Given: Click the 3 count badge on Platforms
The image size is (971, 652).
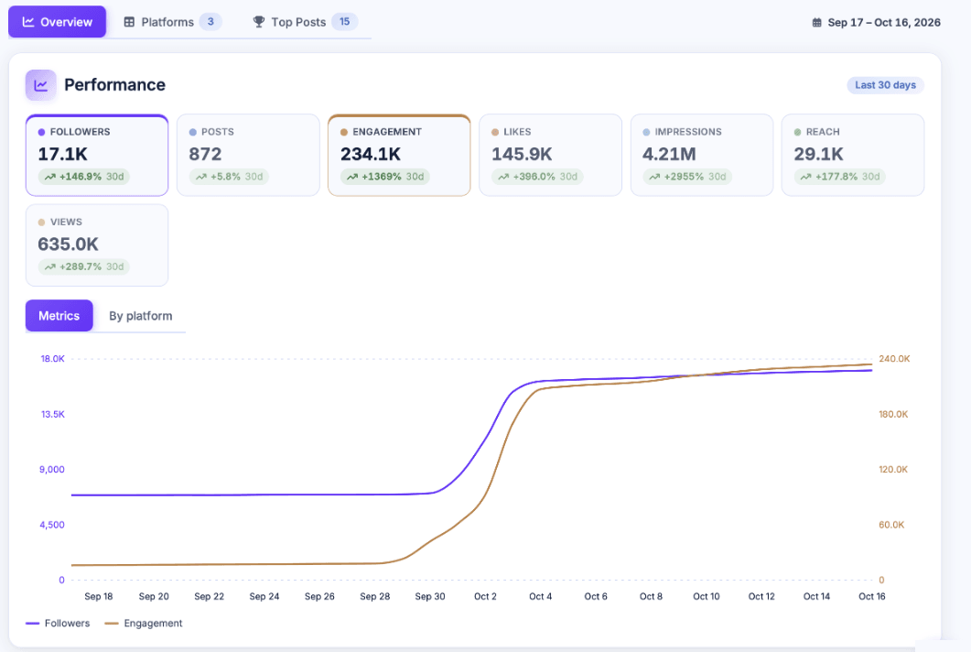Looking at the screenshot, I should (210, 22).
